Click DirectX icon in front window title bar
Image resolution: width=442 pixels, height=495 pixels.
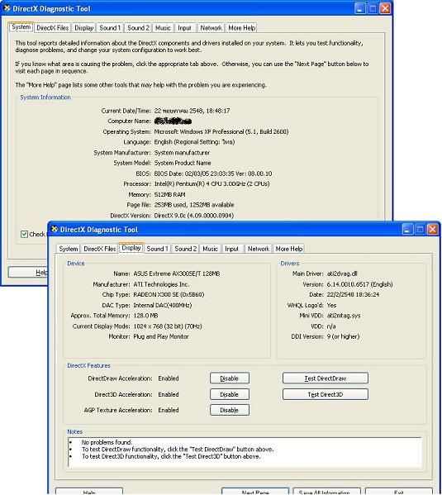pos(55,229)
